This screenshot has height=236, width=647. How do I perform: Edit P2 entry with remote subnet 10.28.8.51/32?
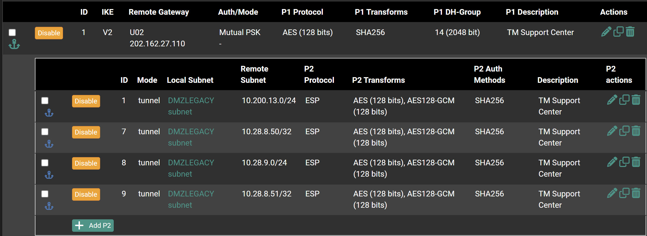612,193
